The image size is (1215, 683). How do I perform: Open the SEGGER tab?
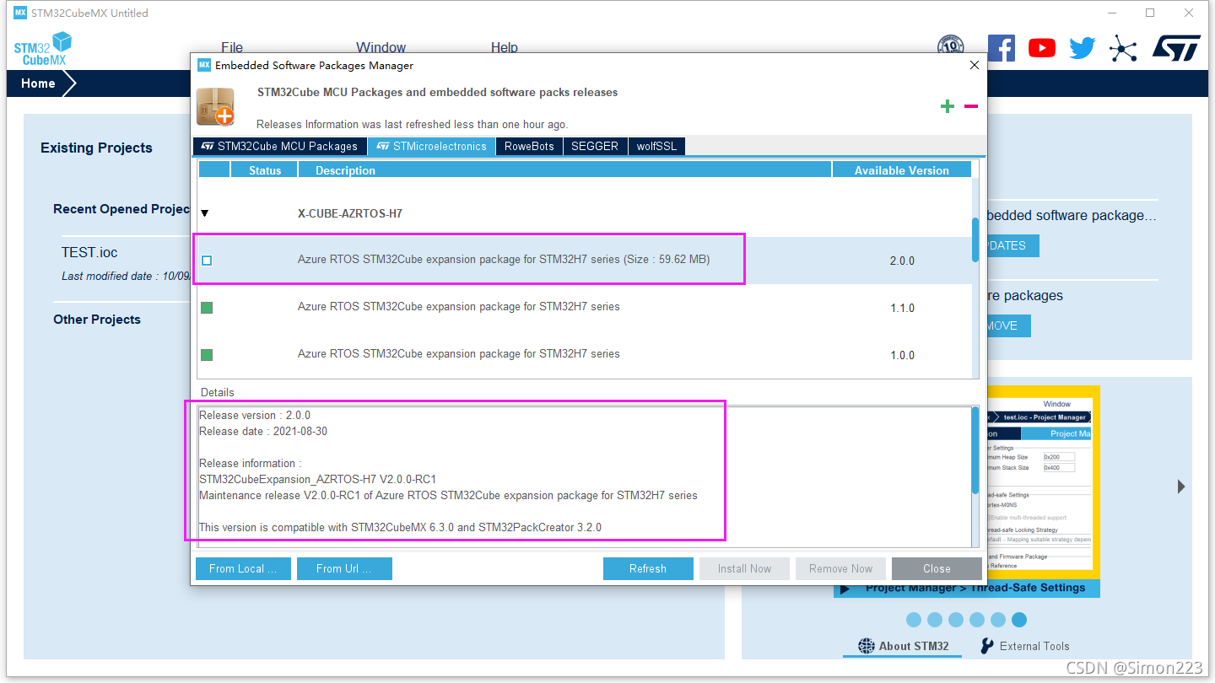[595, 146]
